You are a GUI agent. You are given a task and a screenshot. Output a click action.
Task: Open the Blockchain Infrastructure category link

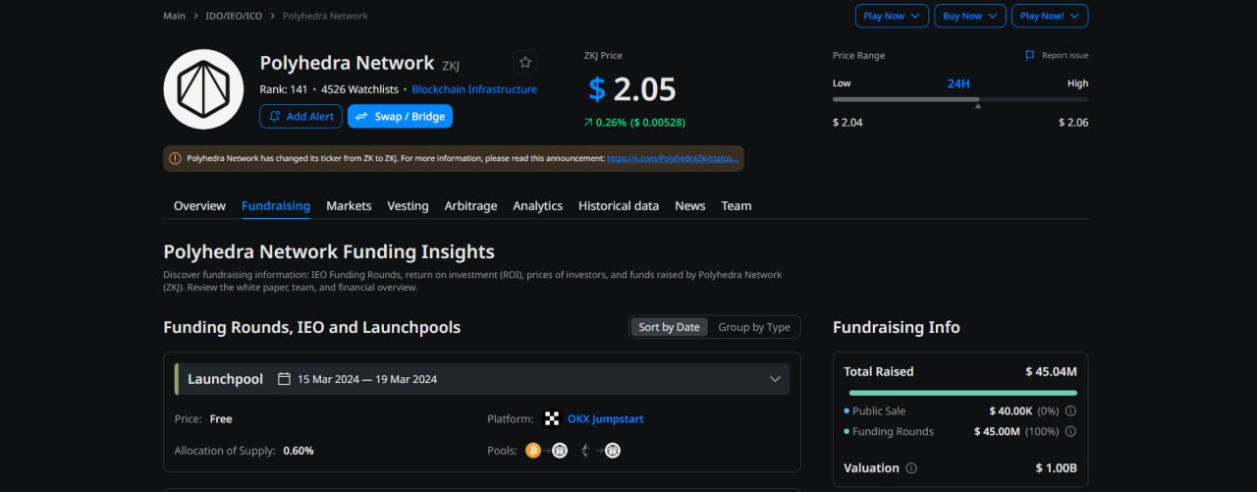click(x=474, y=89)
